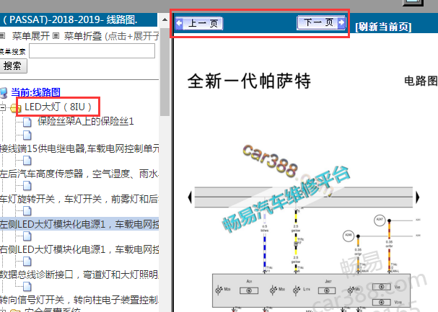The width and height of the screenshot is (438, 312).
Task: Click the A247 node in diagram
Action: [x=380, y=220]
